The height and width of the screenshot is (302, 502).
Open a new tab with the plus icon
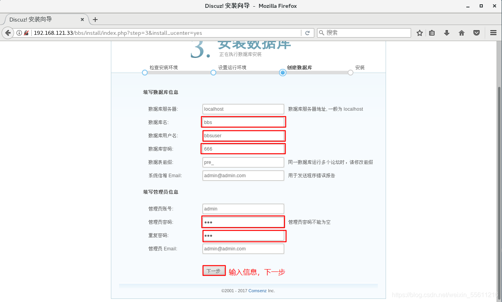[x=95, y=20]
